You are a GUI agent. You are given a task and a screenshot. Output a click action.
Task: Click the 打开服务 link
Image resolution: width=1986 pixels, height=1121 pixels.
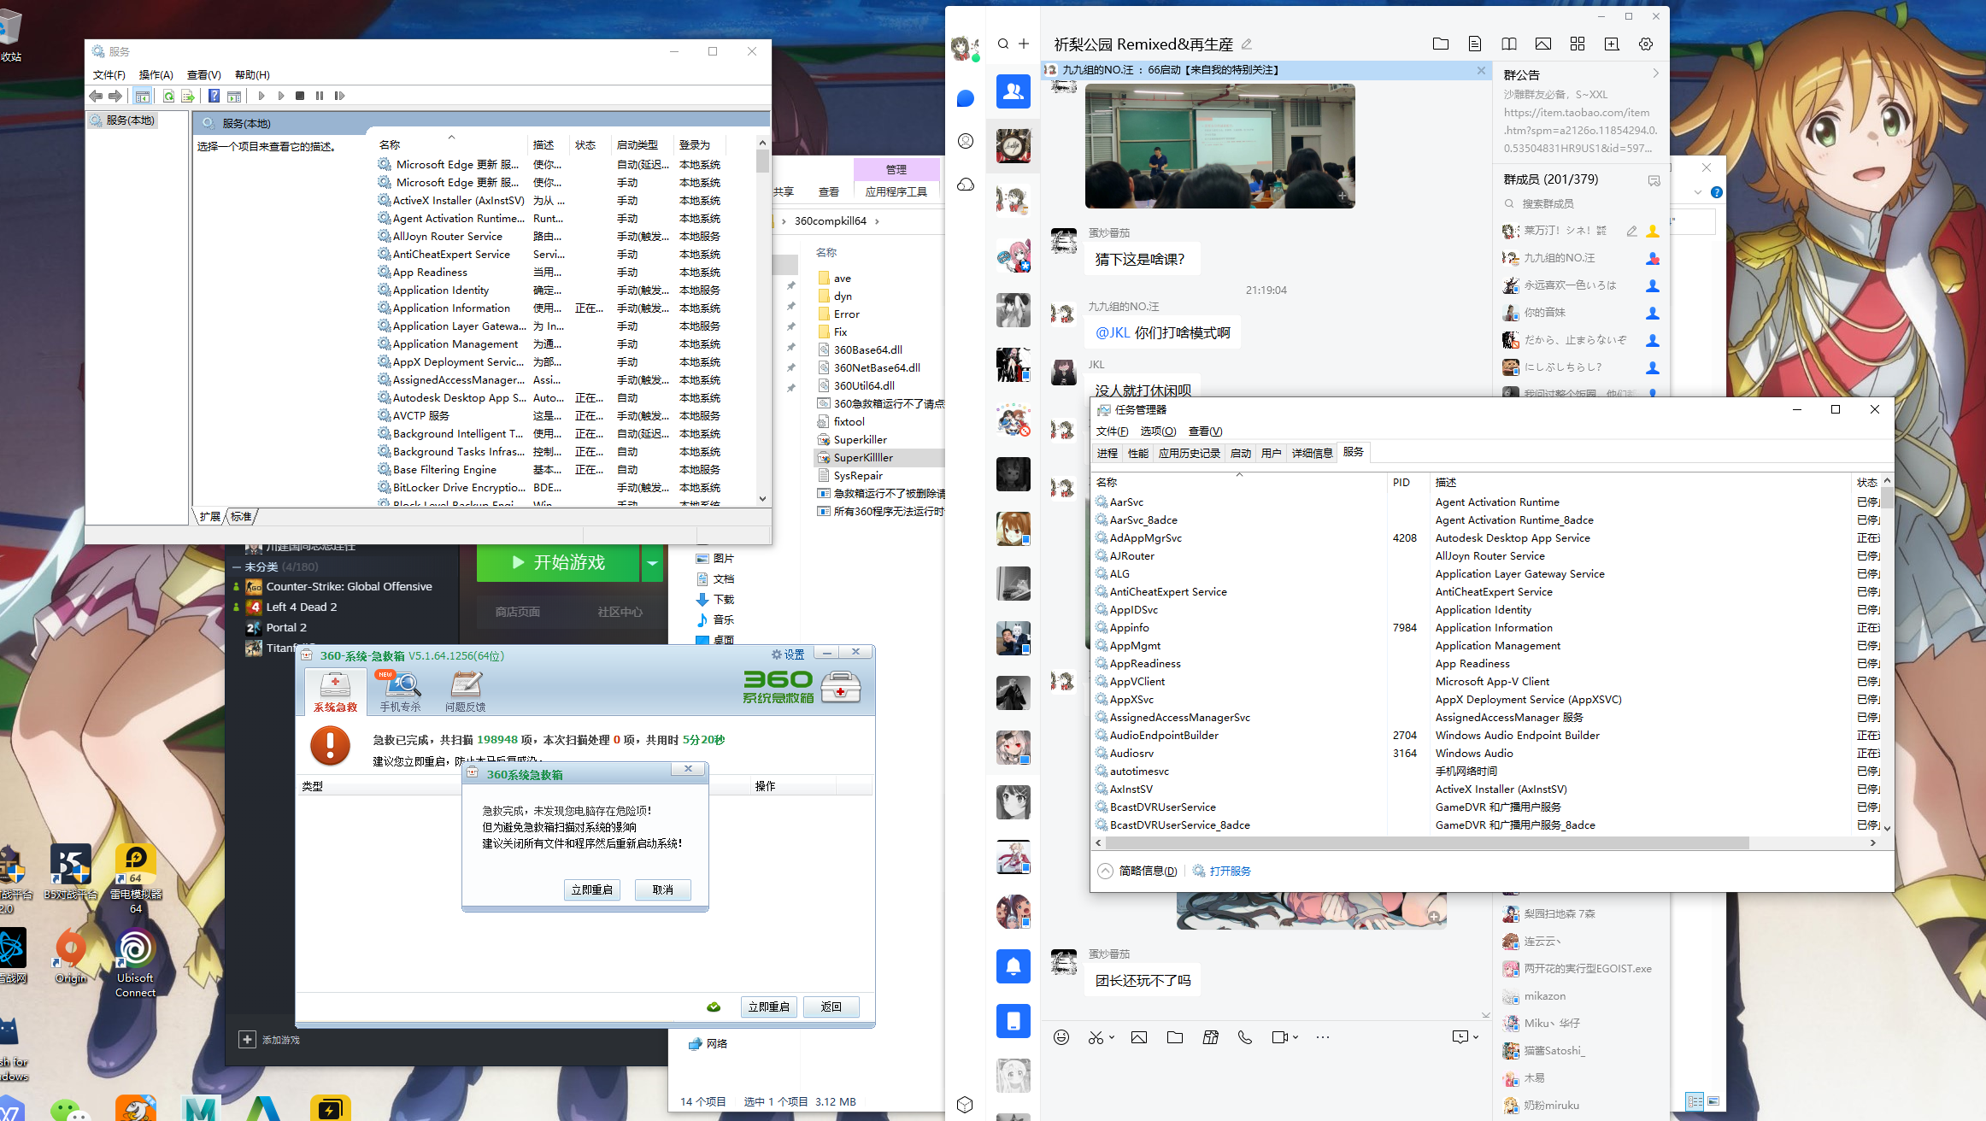pyautogui.click(x=1230, y=871)
